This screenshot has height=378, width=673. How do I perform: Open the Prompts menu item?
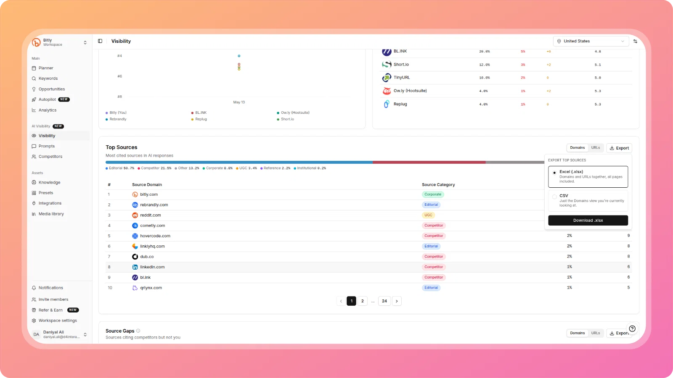[60, 146]
